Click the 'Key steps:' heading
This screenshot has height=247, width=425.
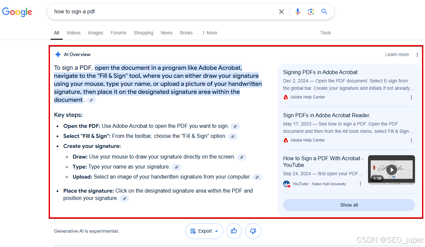(68, 115)
